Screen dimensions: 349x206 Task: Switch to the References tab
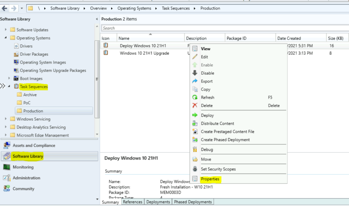(133, 202)
